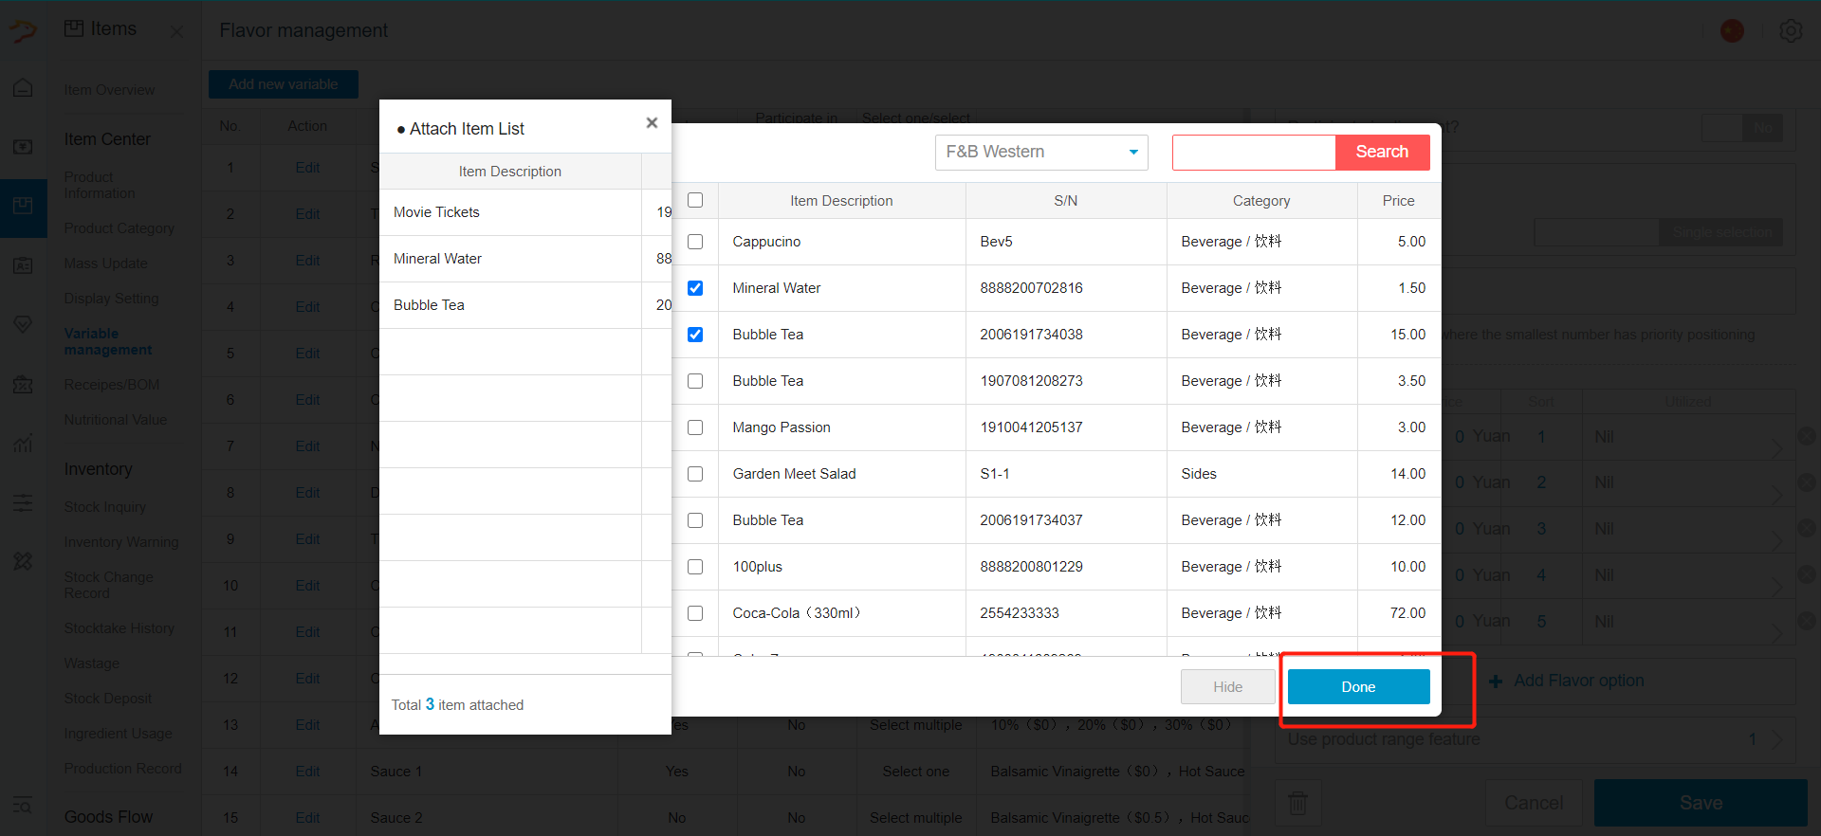Toggle the No switch at top right

pyautogui.click(x=1742, y=128)
